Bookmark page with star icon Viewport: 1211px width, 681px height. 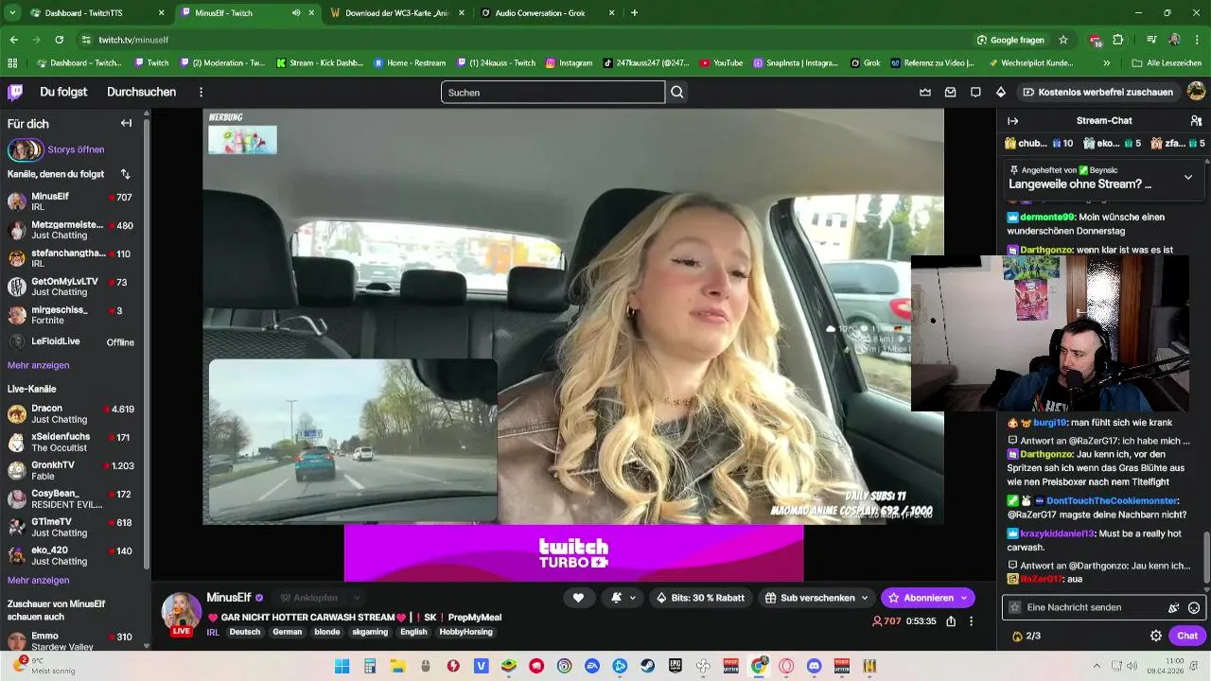(1063, 40)
